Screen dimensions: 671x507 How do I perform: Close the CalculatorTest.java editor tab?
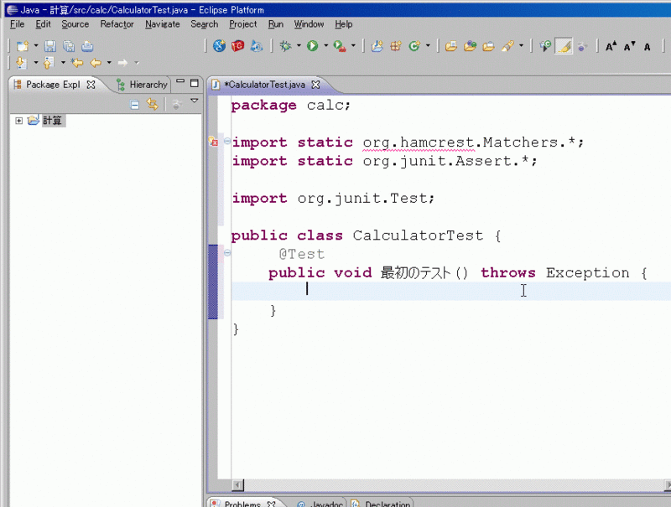pos(315,85)
